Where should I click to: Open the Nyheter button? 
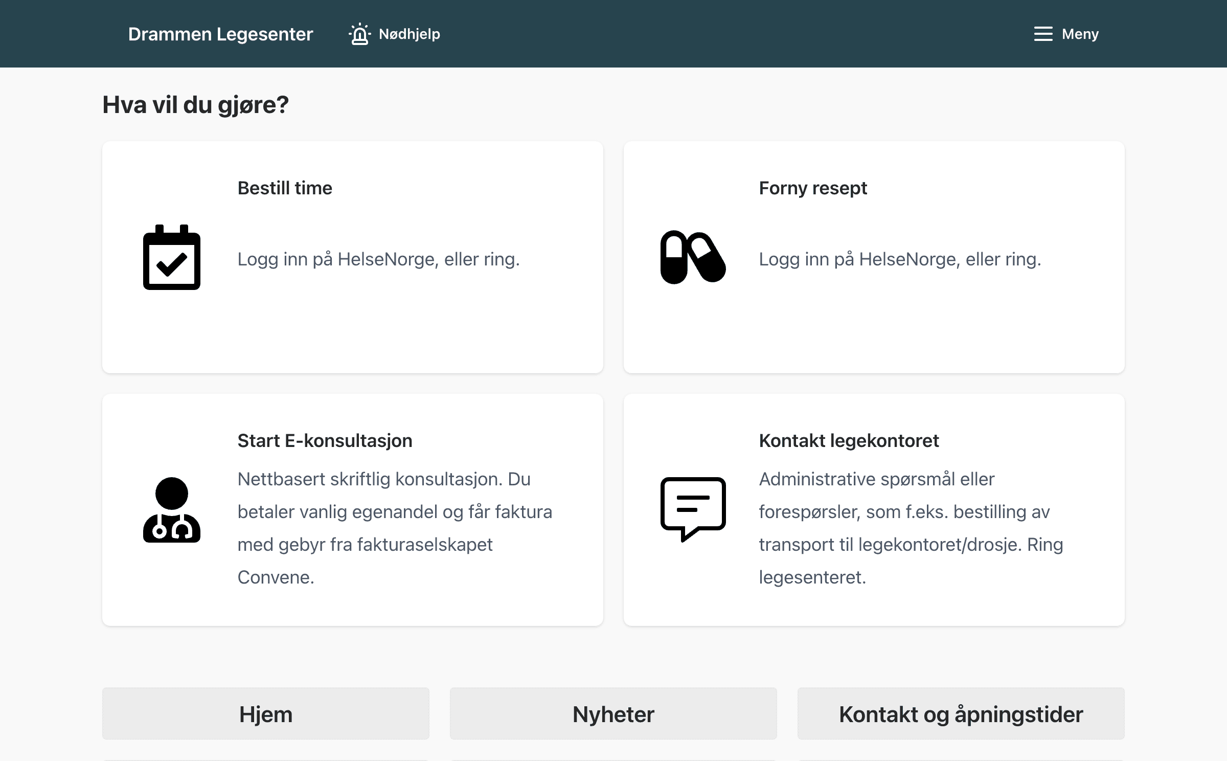[x=613, y=714]
